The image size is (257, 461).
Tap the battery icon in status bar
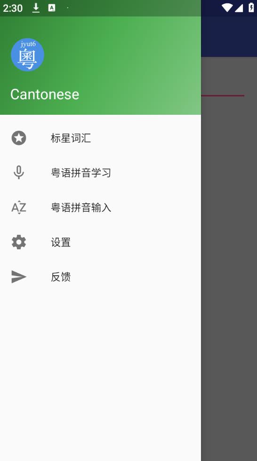tap(251, 8)
